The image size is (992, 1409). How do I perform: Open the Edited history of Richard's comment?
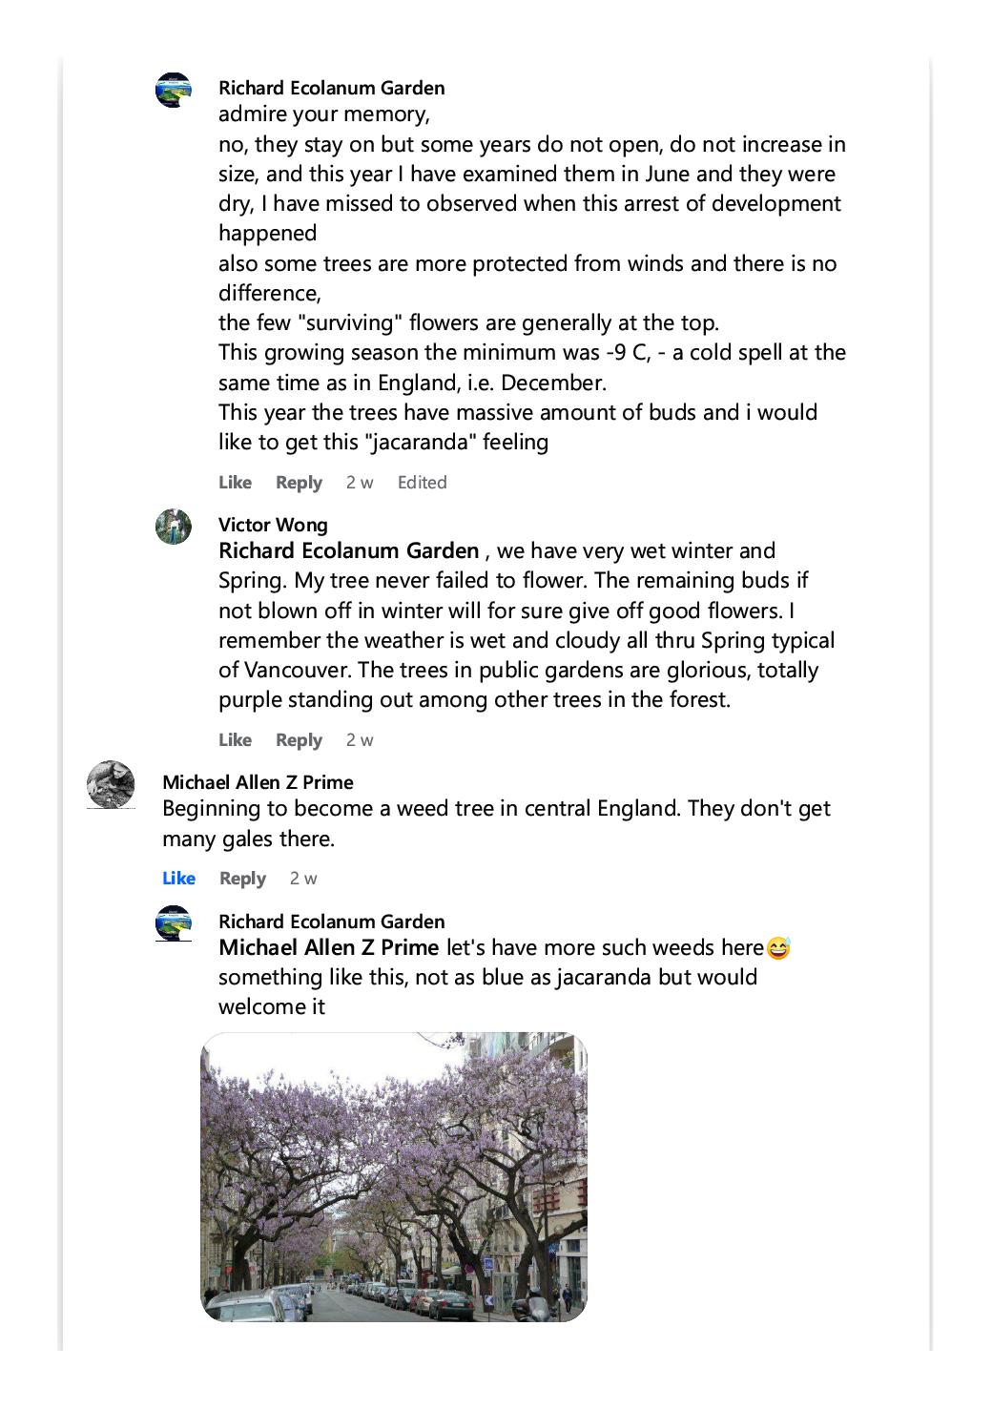pos(422,483)
